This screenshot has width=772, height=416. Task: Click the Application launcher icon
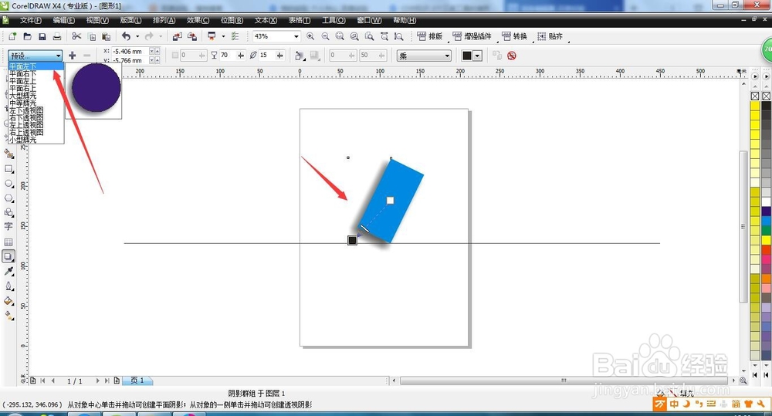point(212,36)
